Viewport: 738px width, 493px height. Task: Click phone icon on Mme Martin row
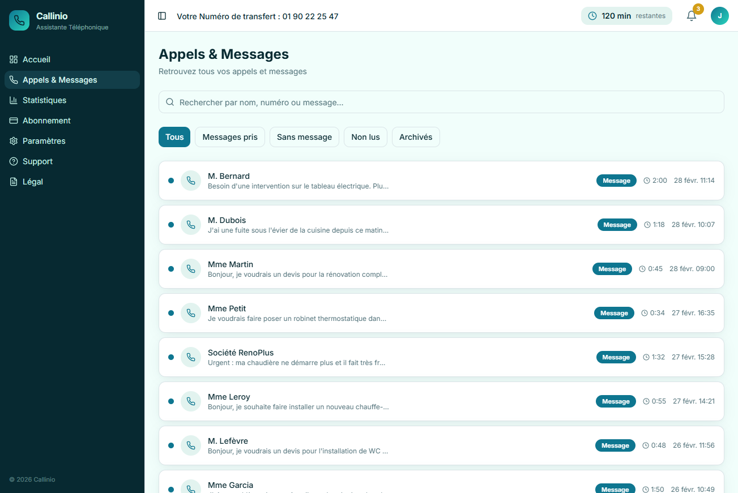coord(191,269)
